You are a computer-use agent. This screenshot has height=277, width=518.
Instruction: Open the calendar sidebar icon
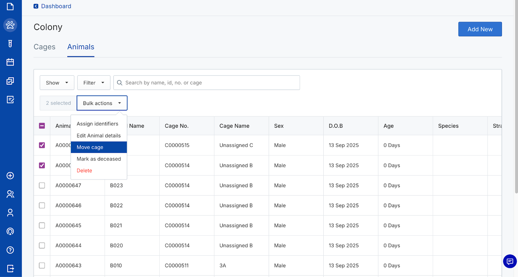[x=10, y=62]
